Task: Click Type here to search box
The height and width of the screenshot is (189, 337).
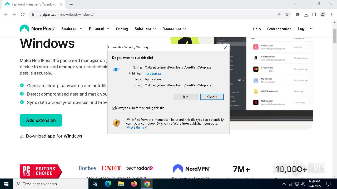Action: coord(51,184)
